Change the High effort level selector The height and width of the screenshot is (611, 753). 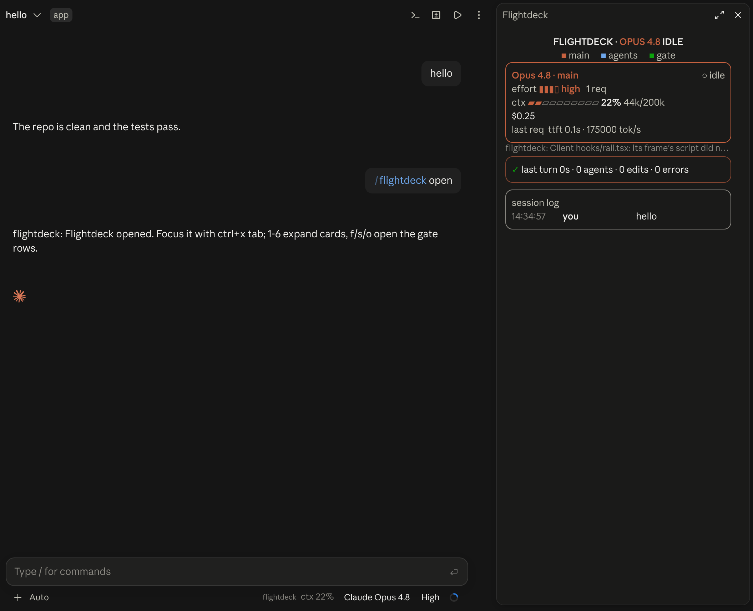(430, 597)
